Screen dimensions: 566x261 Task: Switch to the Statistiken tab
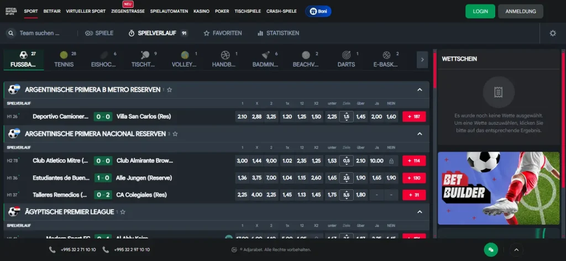tap(279, 33)
